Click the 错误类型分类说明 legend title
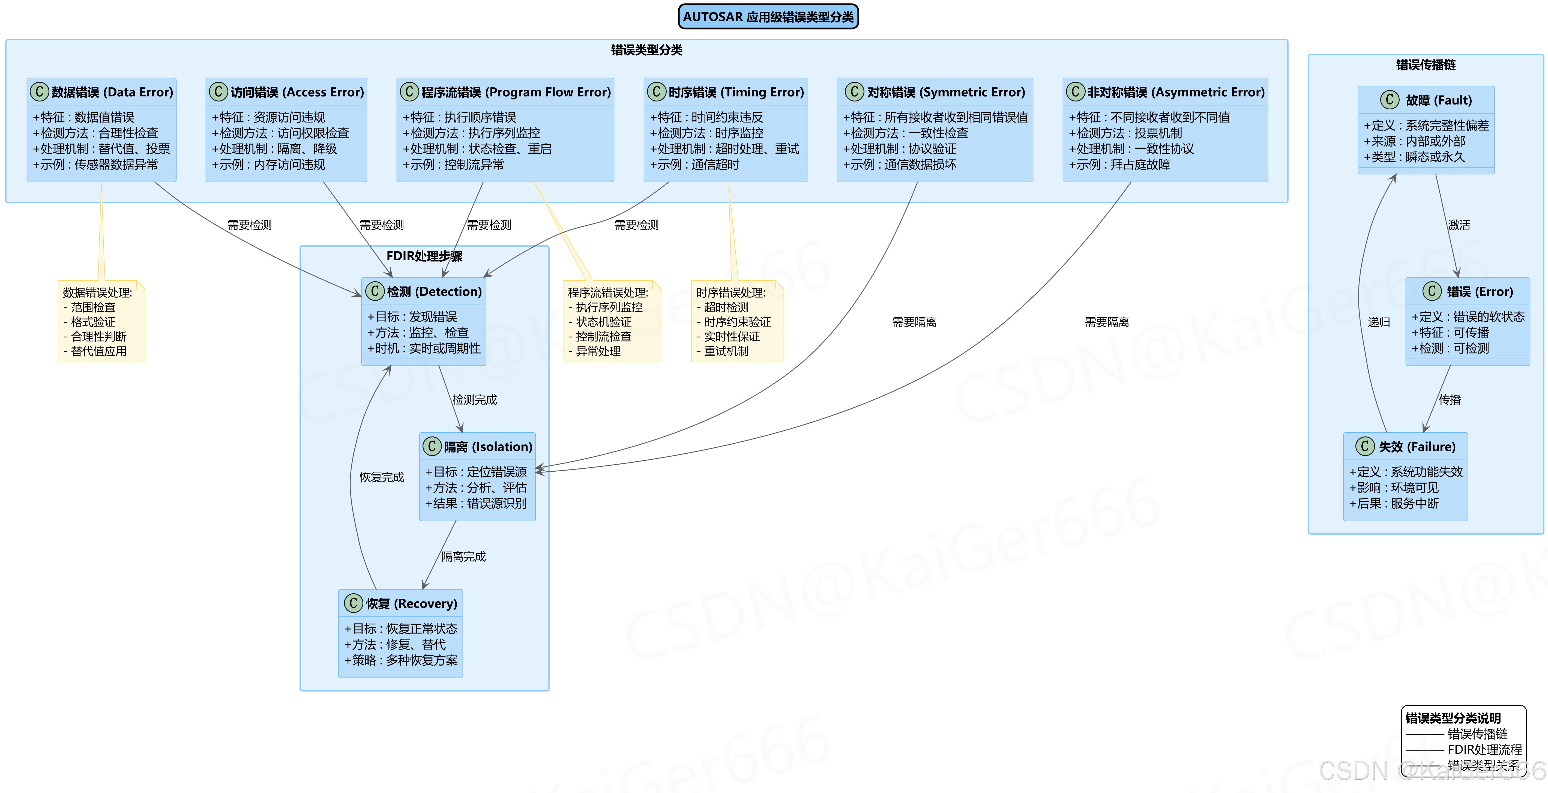 click(x=1453, y=718)
